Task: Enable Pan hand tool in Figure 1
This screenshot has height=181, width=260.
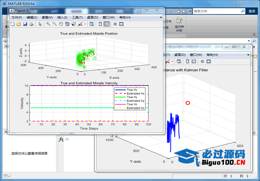Action: coord(61,24)
